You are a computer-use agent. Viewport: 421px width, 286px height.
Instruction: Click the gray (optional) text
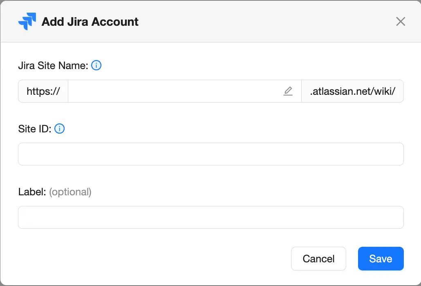click(x=70, y=192)
